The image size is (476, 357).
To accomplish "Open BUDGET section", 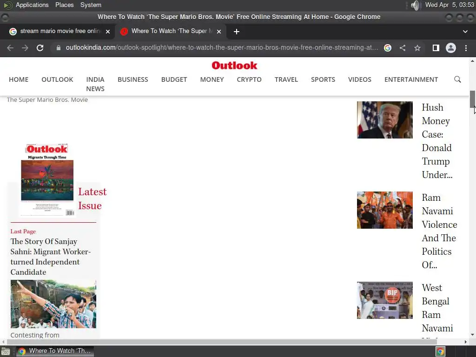I will [174, 79].
